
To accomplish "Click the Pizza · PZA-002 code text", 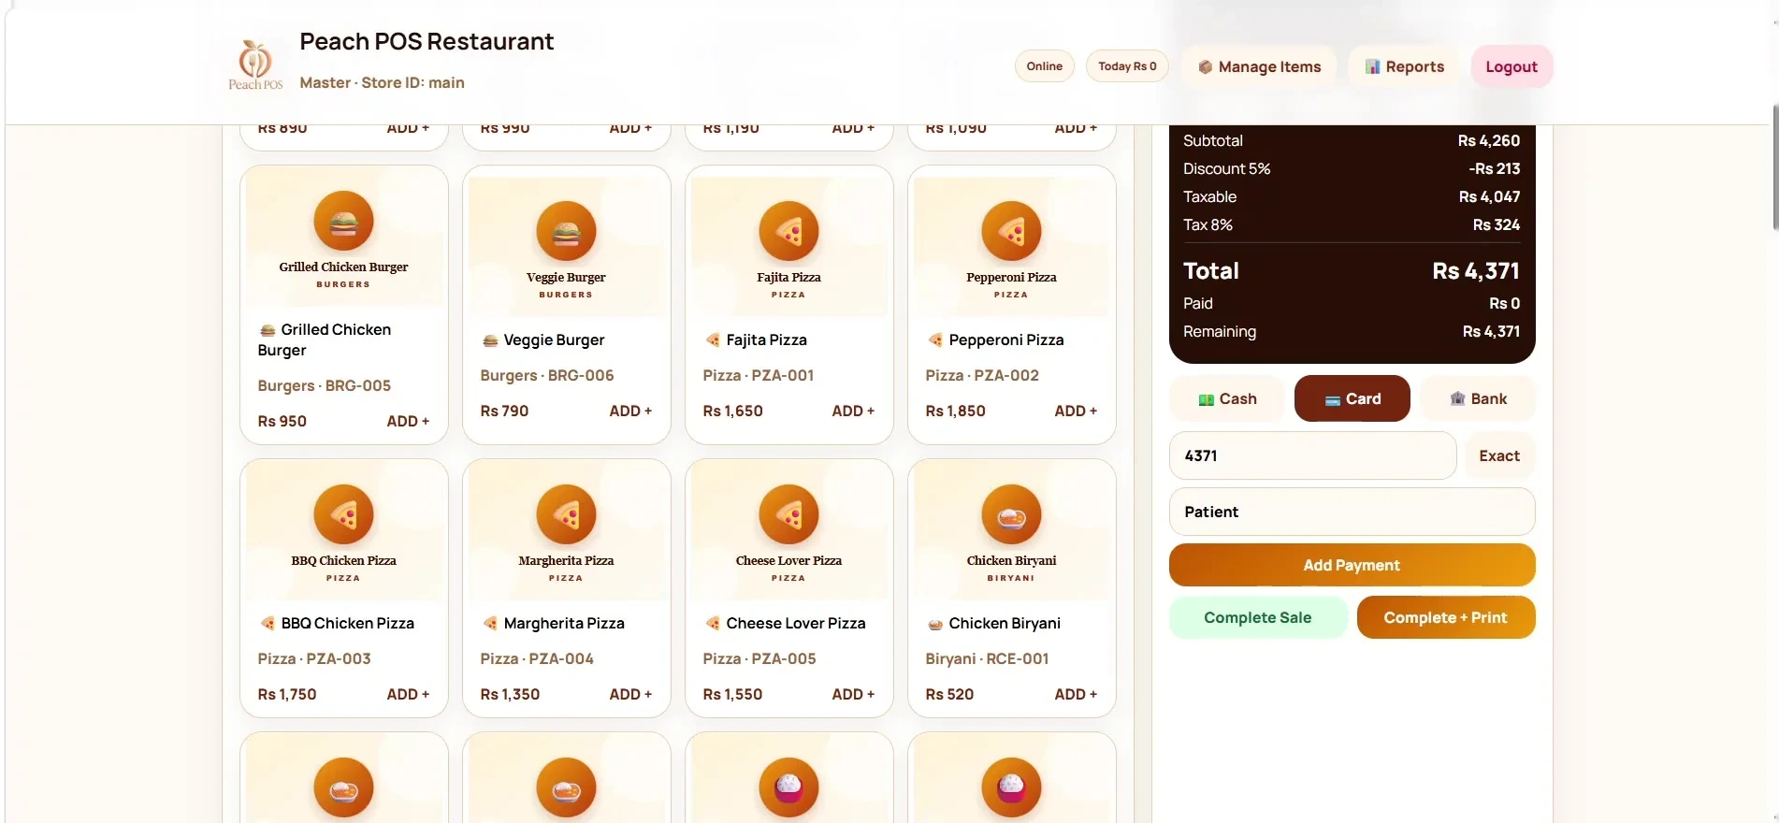I will (982, 375).
